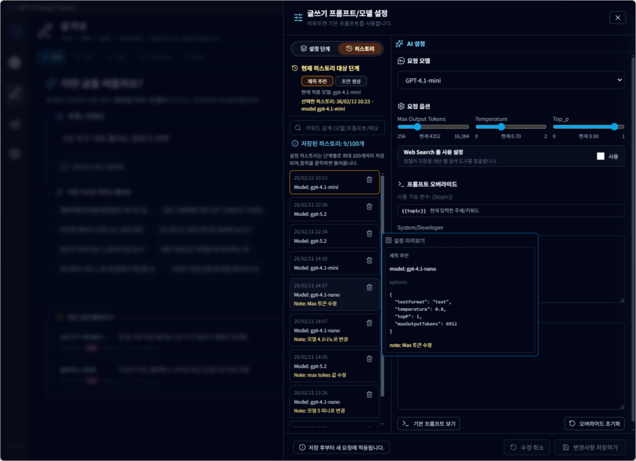Adjust the Temperature slider

click(x=501, y=127)
